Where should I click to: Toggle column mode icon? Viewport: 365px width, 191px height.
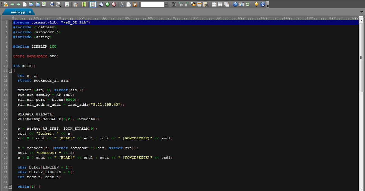84,5
